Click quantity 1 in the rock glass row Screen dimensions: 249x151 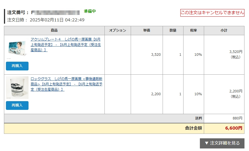click(x=173, y=94)
